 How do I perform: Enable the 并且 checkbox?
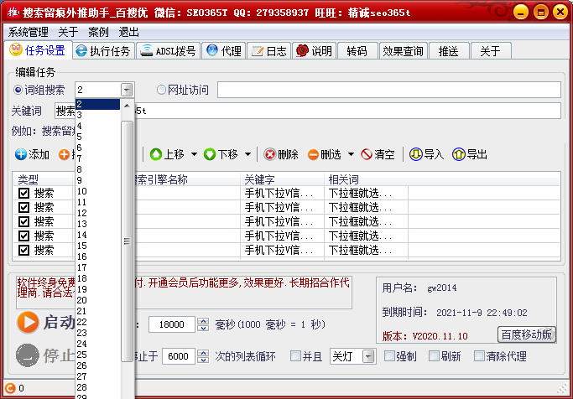click(295, 356)
